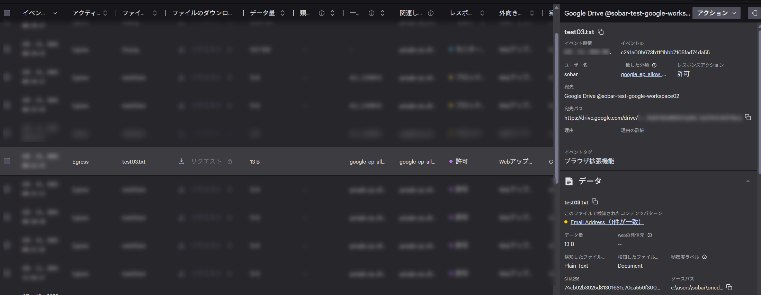Sort by ファイ... column arrows

pos(155,13)
